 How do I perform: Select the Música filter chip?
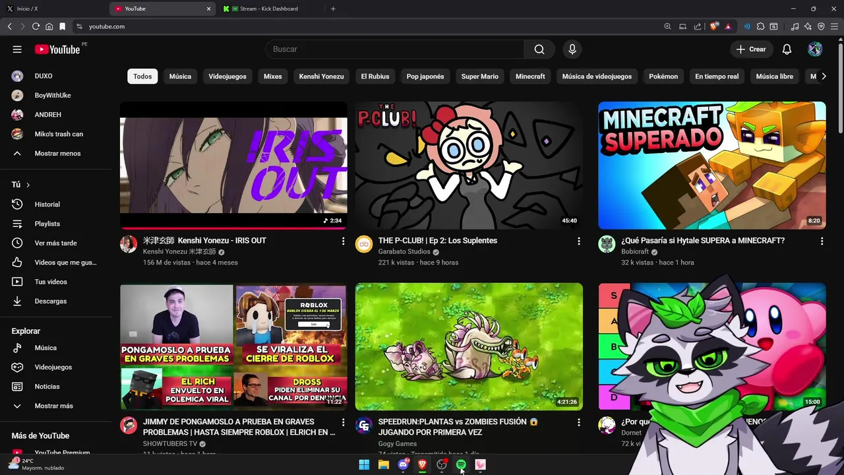point(180,77)
